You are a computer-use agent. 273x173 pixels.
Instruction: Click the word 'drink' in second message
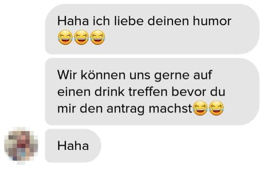point(109,92)
